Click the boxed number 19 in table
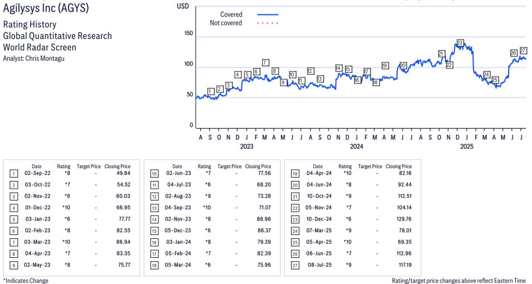Image resolution: width=532 pixels, height=284 pixels. point(295,174)
